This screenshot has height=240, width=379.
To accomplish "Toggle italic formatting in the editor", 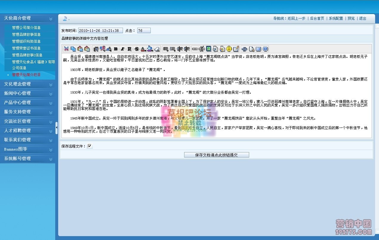I will (122, 49).
